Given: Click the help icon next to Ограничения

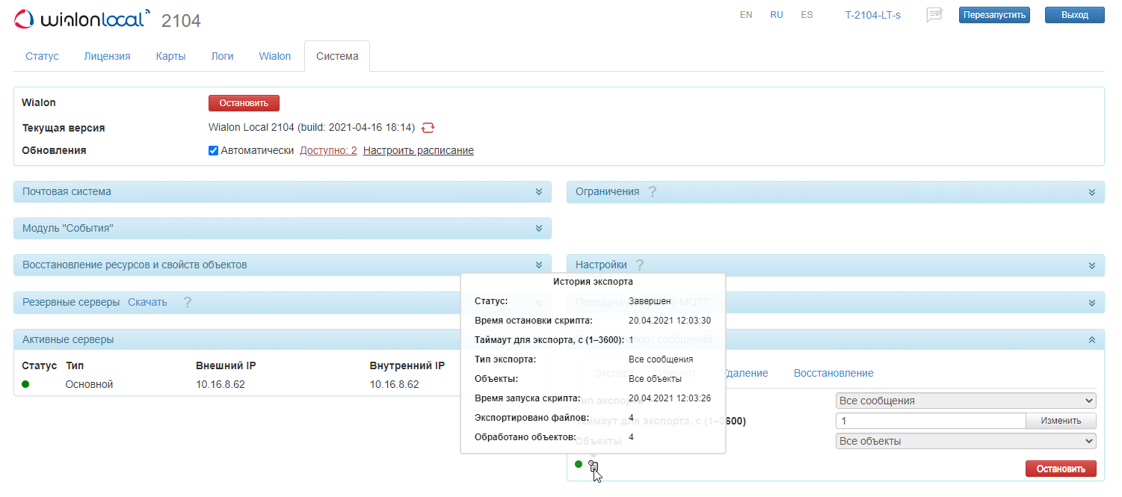Looking at the screenshot, I should [653, 192].
